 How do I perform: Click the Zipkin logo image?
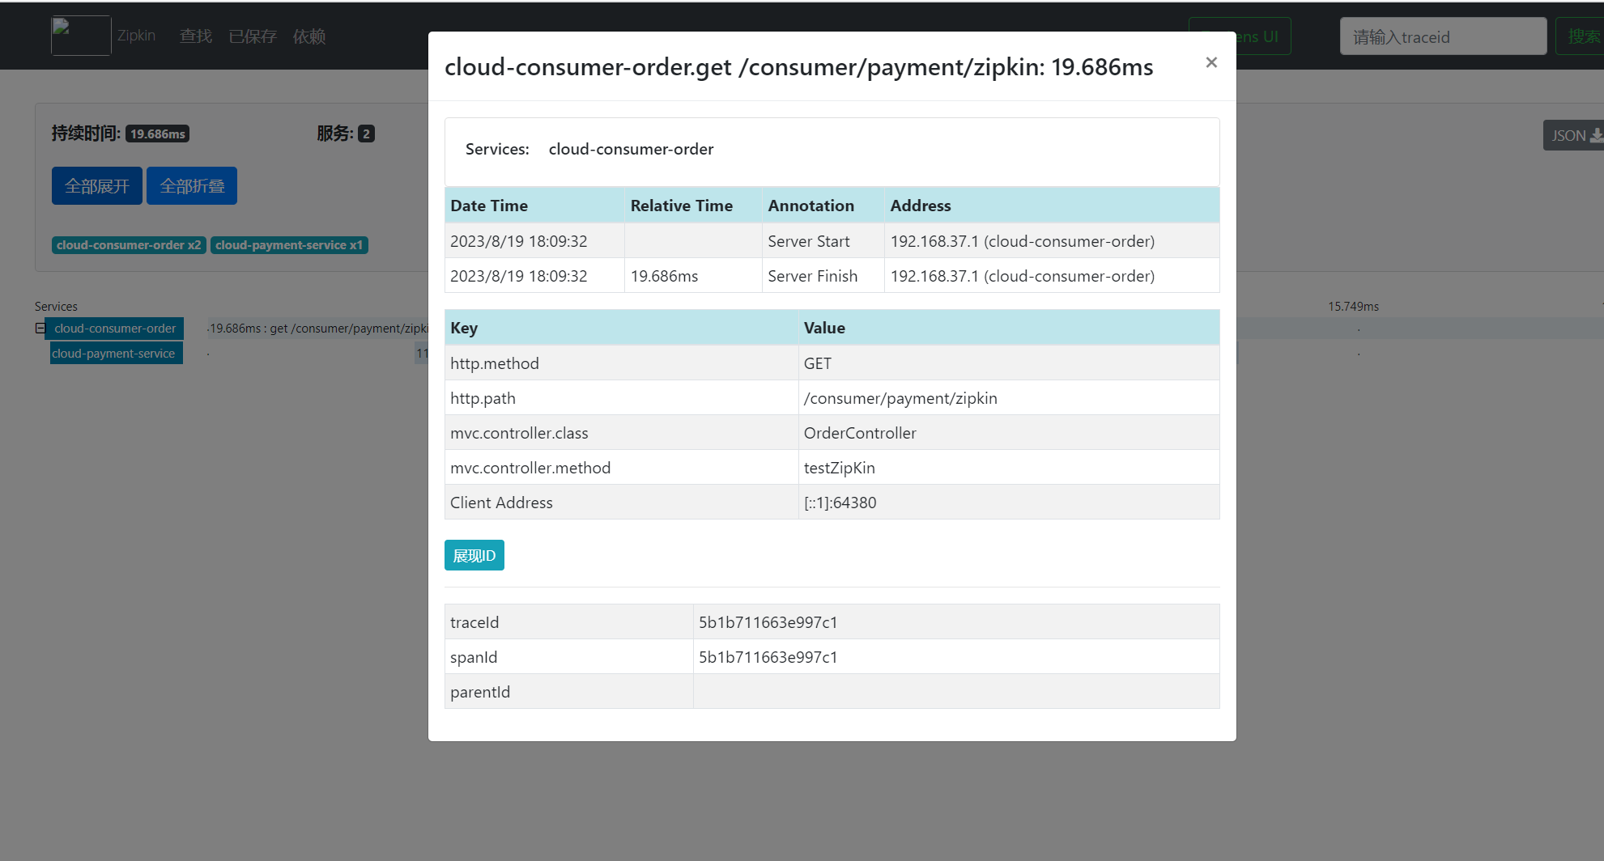click(81, 36)
